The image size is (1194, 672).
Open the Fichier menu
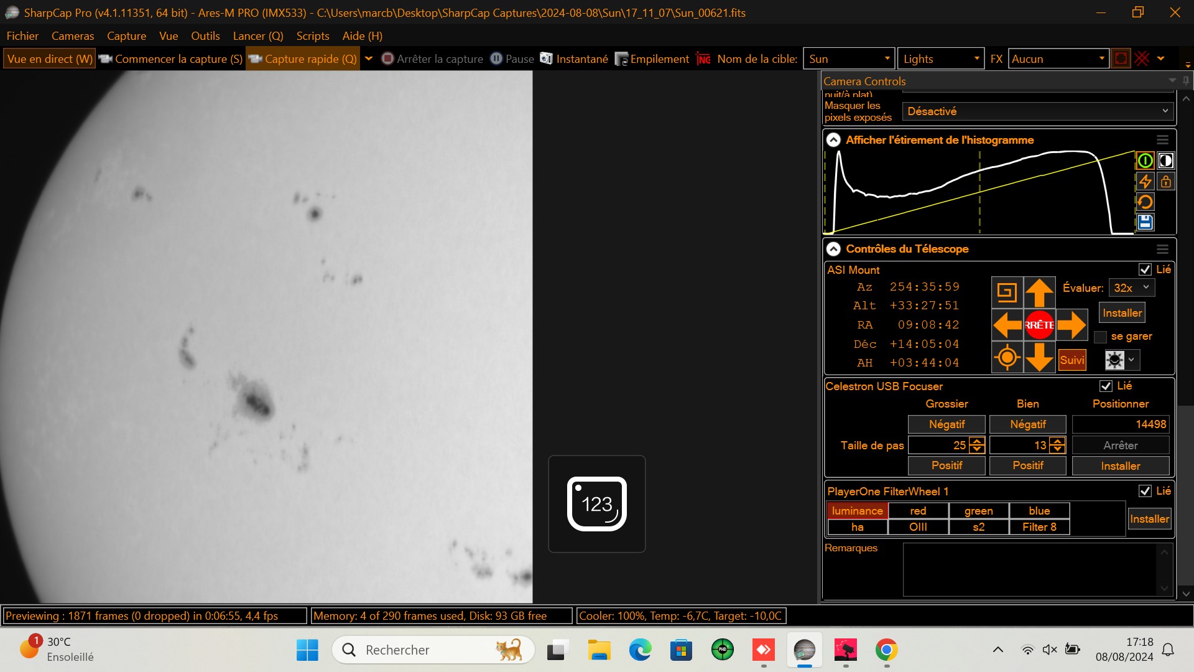(x=22, y=36)
